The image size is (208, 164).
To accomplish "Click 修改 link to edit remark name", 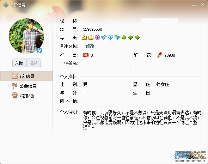I will (x=90, y=46).
